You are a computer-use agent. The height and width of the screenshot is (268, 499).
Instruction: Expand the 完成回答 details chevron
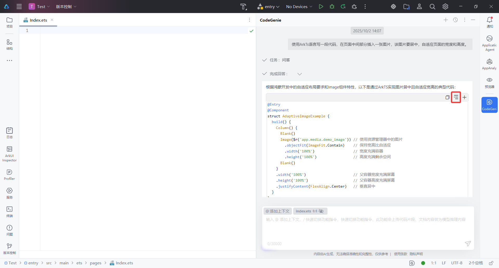click(300, 74)
